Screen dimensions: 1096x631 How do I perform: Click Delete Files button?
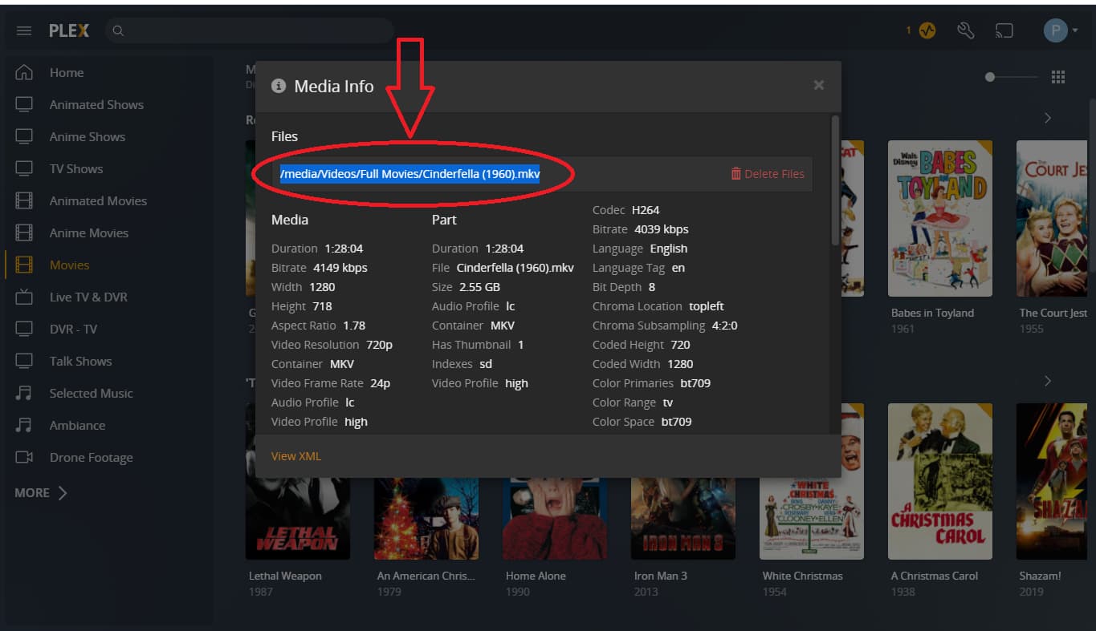pos(768,173)
